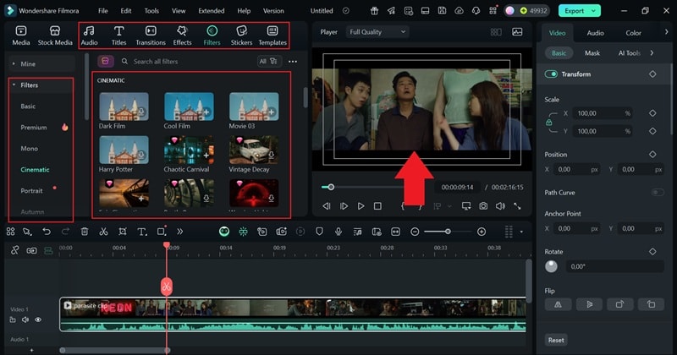Switch to the Audio library tab
Image resolution: width=677 pixels, height=355 pixels.
[89, 35]
